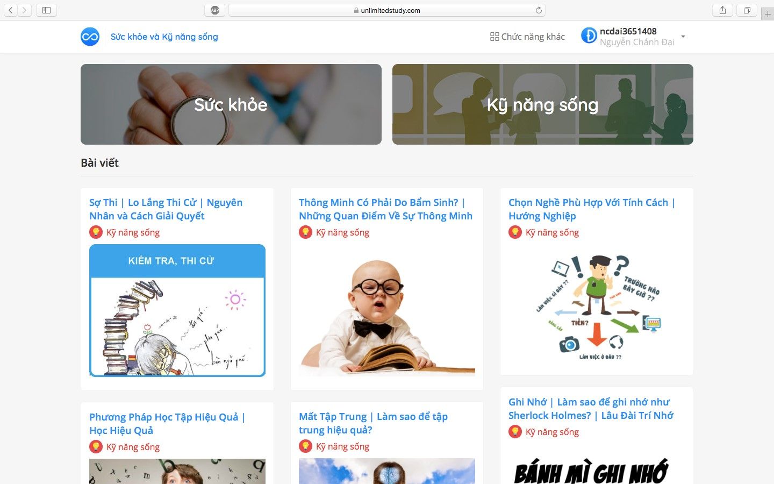
Task: Click the Unlimited Study infinity logo
Action: tap(90, 37)
